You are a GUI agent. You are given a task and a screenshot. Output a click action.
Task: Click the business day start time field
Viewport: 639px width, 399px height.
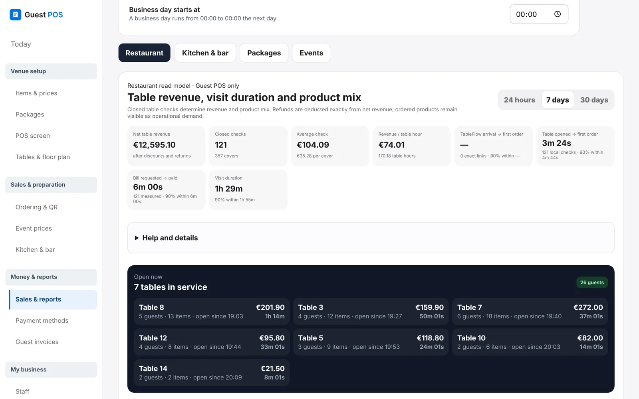click(539, 14)
